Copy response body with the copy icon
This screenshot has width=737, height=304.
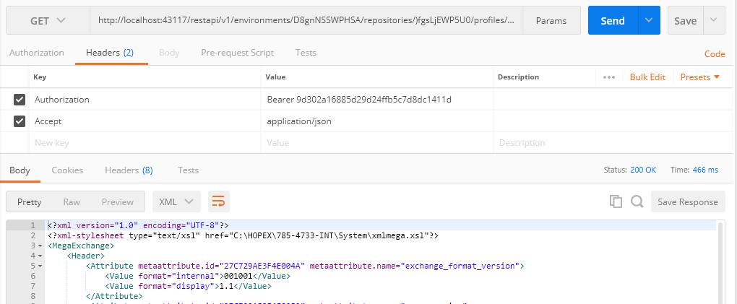pyautogui.click(x=616, y=202)
